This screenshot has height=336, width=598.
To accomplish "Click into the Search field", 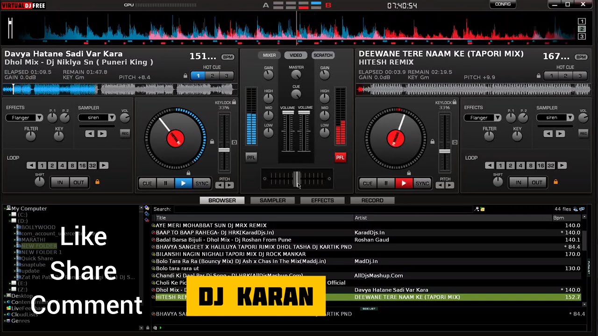I will 323,209.
